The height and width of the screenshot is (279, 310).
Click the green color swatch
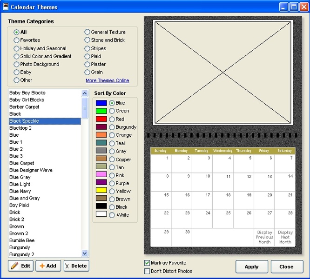(x=101, y=111)
